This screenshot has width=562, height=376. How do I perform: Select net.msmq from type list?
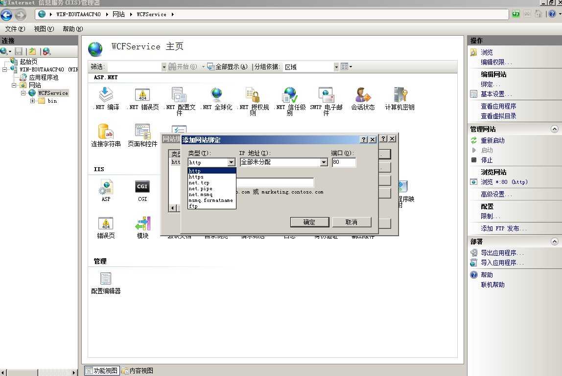click(211, 195)
